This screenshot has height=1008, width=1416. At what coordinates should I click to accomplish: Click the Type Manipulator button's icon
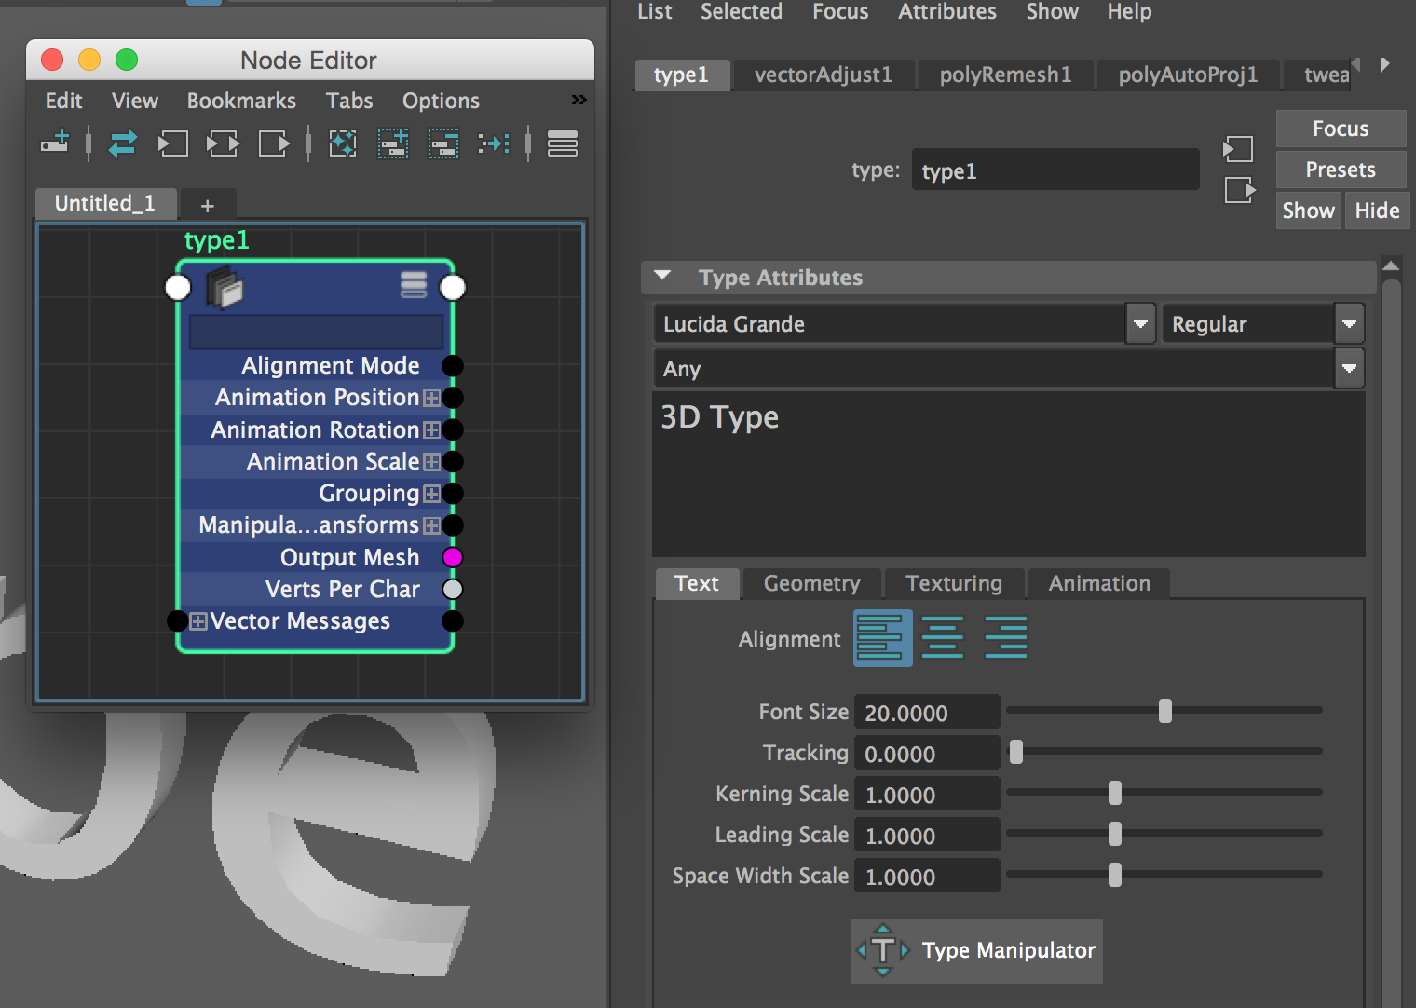click(882, 950)
